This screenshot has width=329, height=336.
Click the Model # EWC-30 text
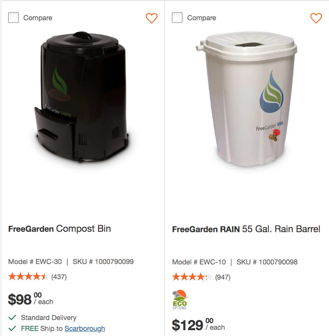point(35,262)
